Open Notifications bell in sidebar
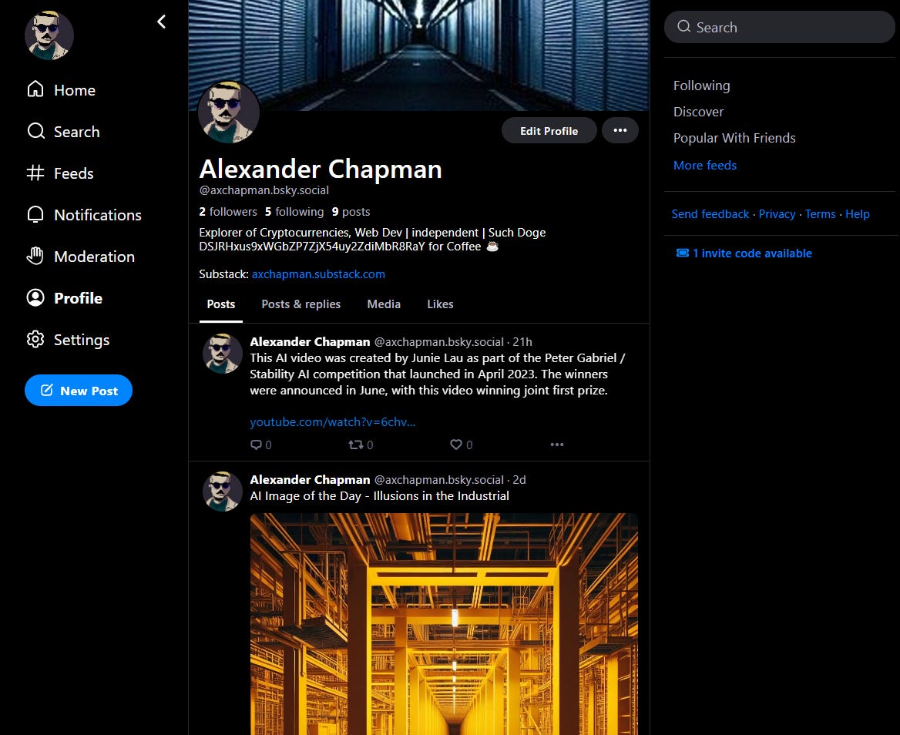Viewport: 900px width, 735px height. point(35,215)
